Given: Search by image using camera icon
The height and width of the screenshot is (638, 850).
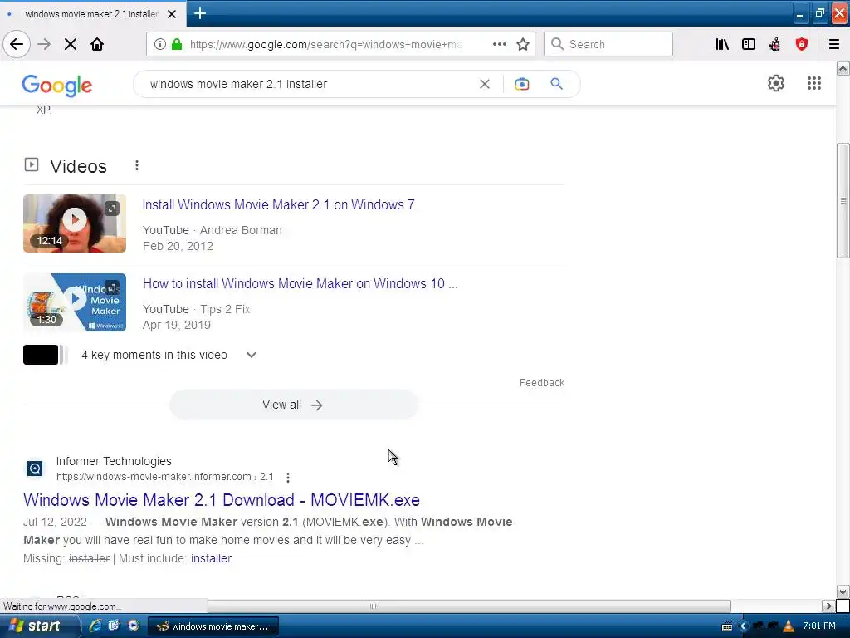Looking at the screenshot, I should (521, 84).
